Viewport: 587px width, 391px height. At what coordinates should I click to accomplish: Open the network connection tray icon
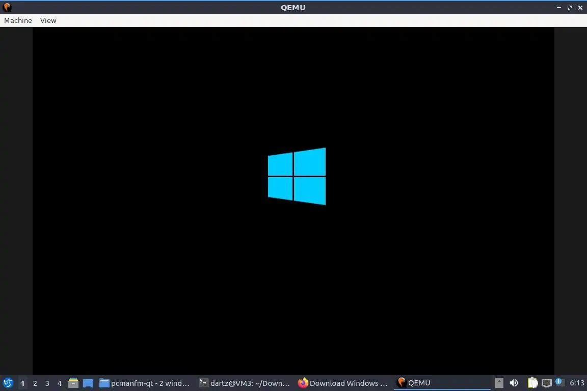547,383
